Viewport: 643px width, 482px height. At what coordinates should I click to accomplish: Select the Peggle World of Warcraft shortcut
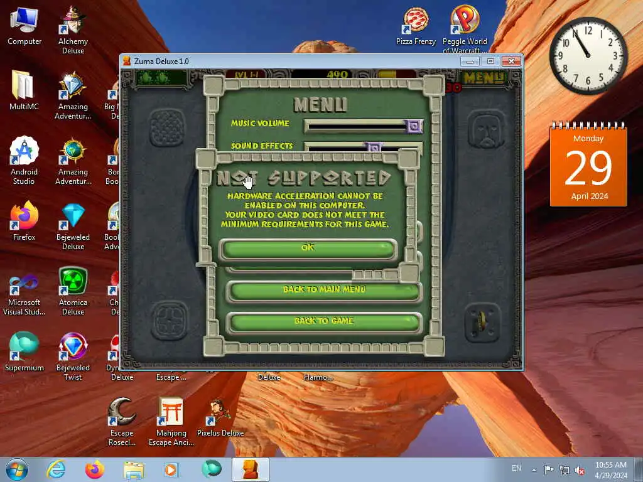(x=465, y=29)
